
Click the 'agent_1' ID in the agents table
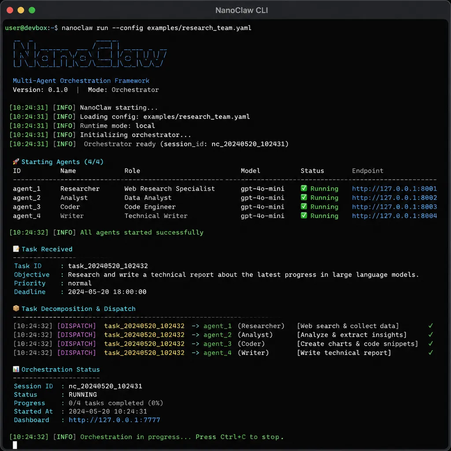(x=27, y=189)
